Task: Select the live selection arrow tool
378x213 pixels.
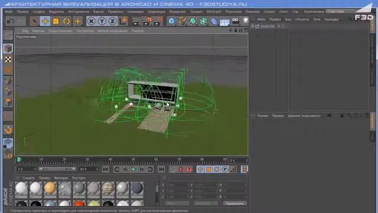Action: (x=34, y=21)
